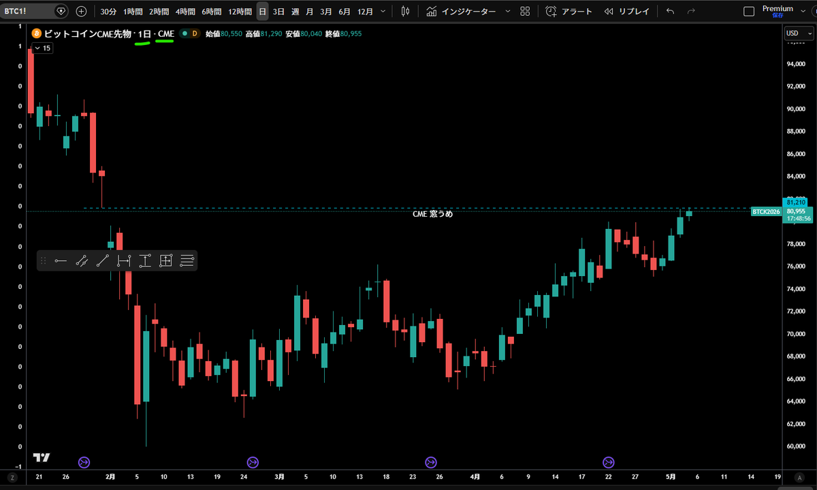This screenshot has width=817, height=490.
Task: Open the event marker near the 22 date label
Action: pyautogui.click(x=609, y=462)
